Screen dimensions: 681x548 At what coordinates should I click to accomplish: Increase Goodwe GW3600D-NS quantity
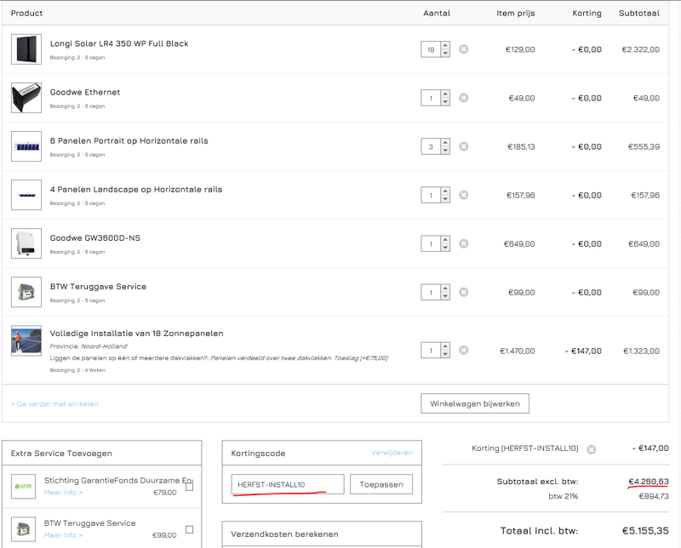(x=445, y=240)
